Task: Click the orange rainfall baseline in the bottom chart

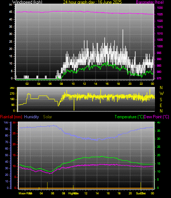Action: [x=86, y=188]
